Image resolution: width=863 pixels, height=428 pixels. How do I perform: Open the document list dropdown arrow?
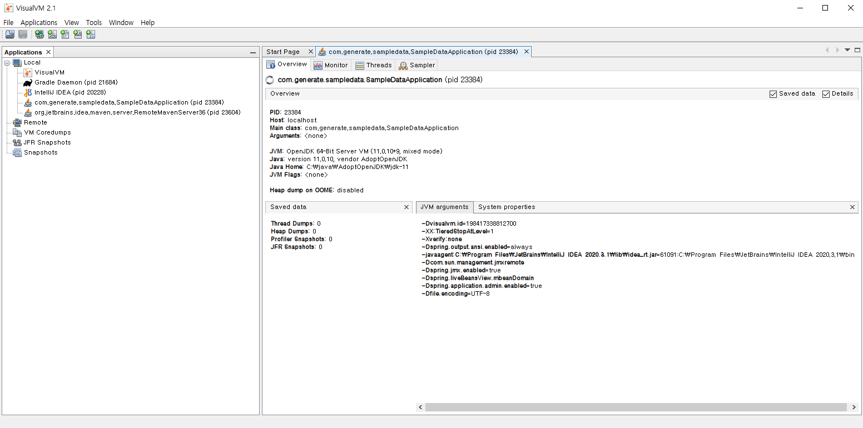click(847, 50)
